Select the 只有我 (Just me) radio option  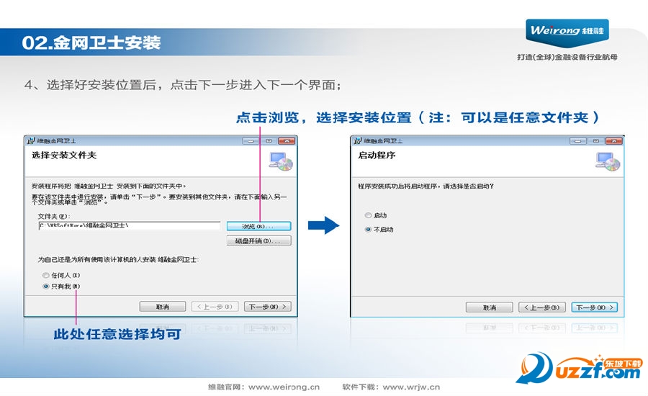tap(46, 286)
